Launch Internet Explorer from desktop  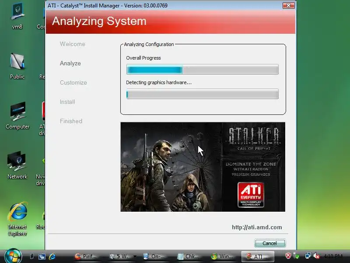(17, 219)
